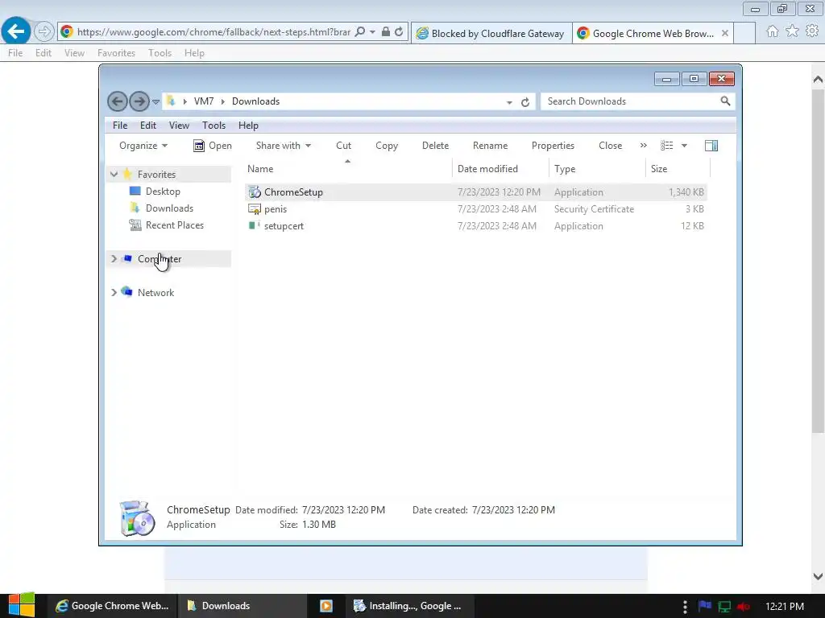Image resolution: width=825 pixels, height=618 pixels.
Task: Open the view options dropdown arrow
Action: point(685,146)
